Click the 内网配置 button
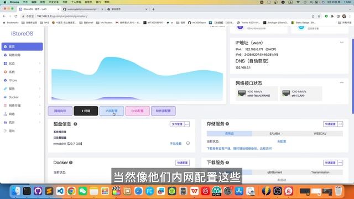354x199 pixels. pyautogui.click(x=112, y=111)
